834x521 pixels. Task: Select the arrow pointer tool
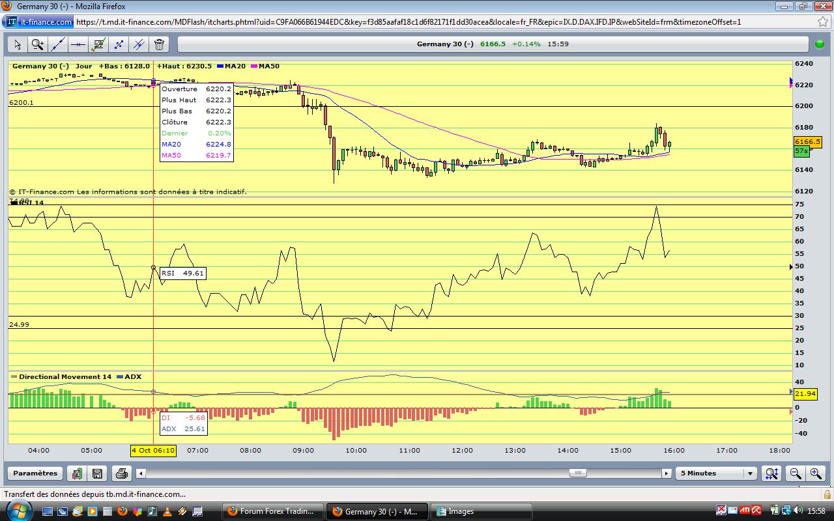coord(18,44)
